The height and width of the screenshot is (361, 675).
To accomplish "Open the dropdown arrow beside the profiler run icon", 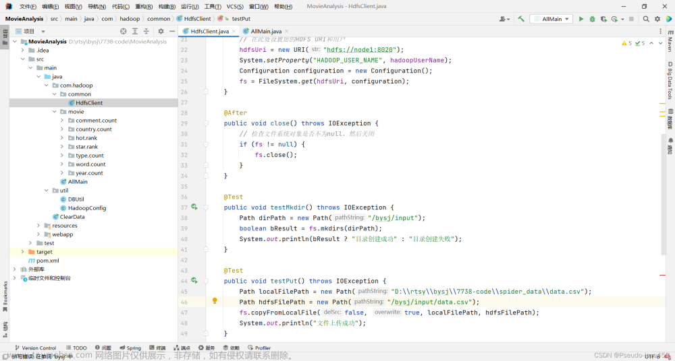I will [x=622, y=19].
